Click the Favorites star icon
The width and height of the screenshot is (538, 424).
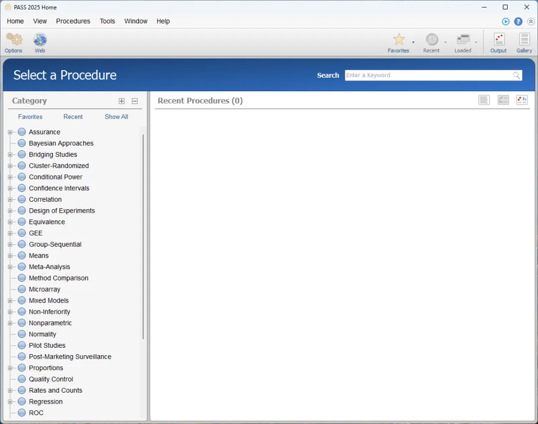pyautogui.click(x=399, y=39)
